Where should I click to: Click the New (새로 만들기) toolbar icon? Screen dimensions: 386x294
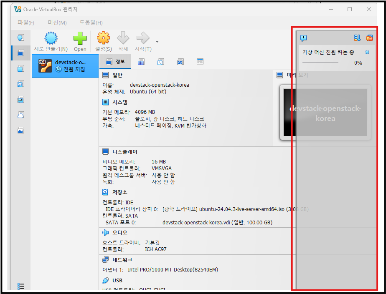coord(51,38)
